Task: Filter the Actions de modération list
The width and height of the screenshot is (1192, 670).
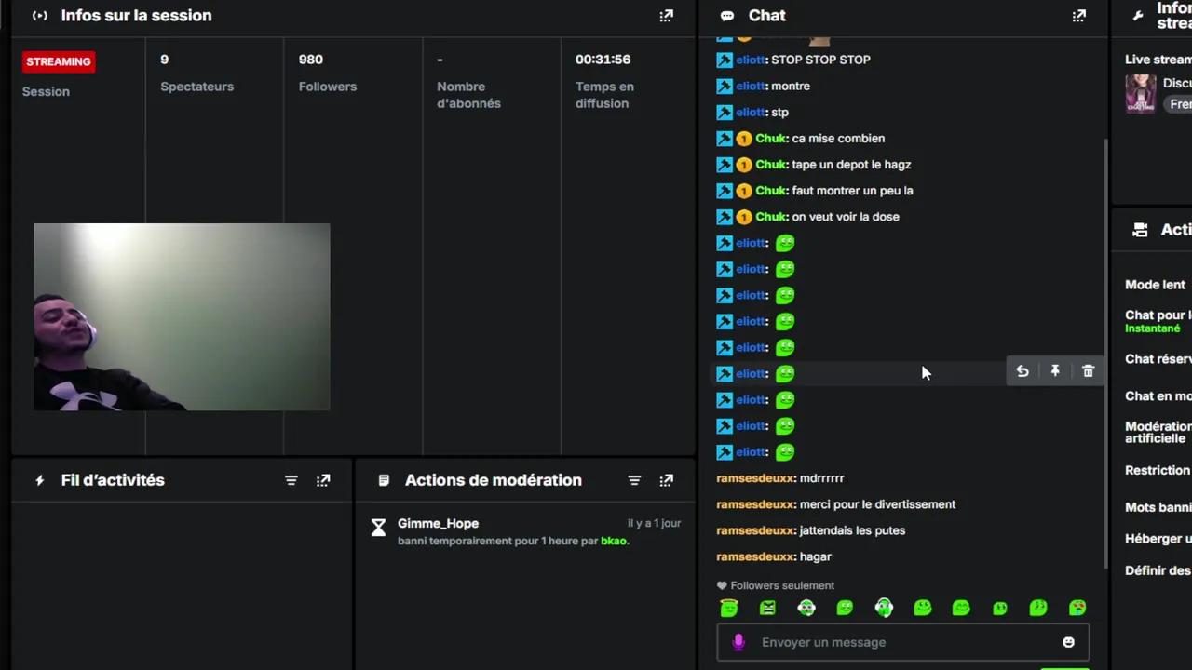Action: point(634,480)
